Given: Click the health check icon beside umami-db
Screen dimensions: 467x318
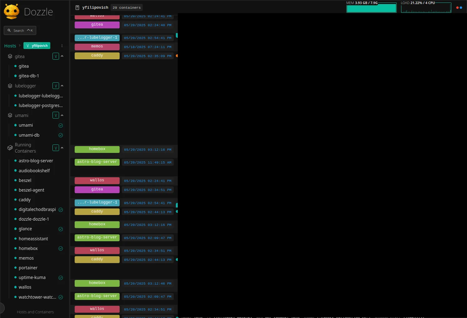Looking at the screenshot, I should pyautogui.click(x=61, y=135).
